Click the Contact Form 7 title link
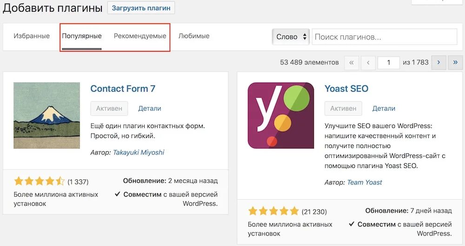The height and width of the screenshot is (246, 465). coord(123,88)
